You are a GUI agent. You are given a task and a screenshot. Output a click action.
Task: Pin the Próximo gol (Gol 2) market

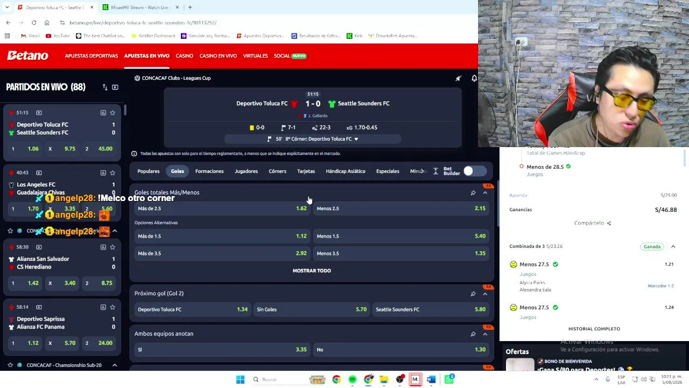coord(473,294)
